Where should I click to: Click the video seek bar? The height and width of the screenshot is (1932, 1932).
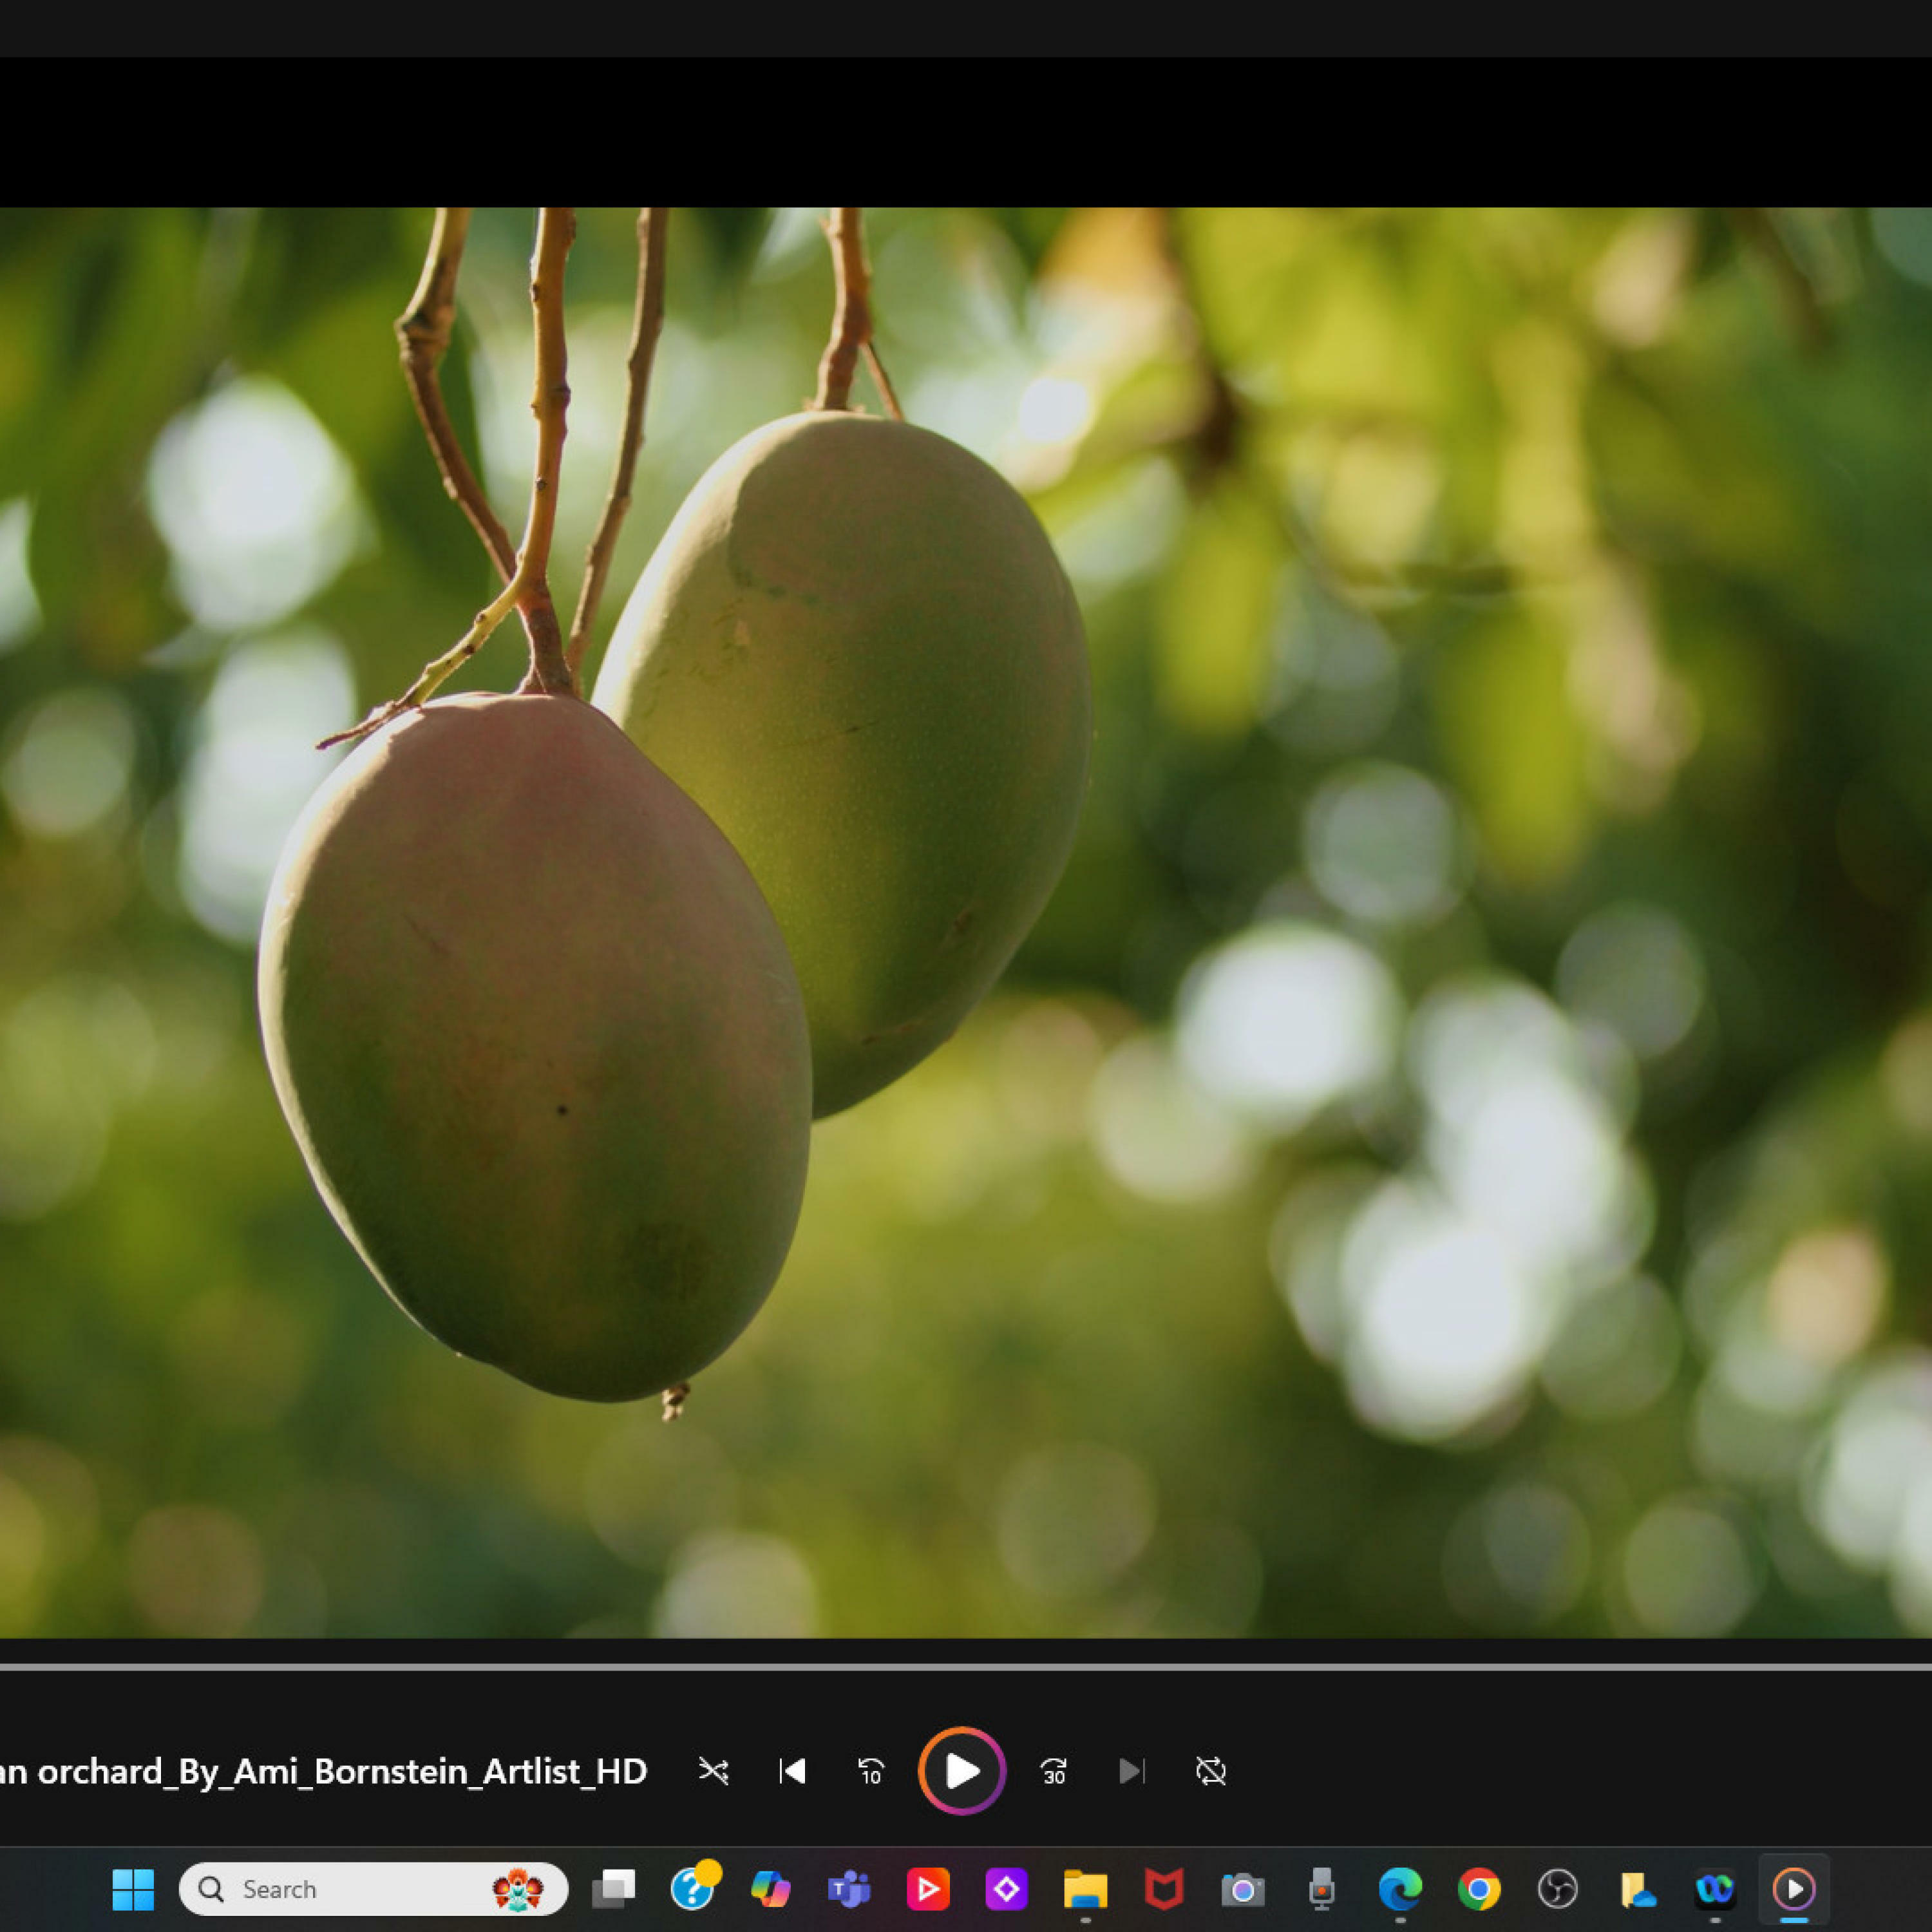[966, 1667]
